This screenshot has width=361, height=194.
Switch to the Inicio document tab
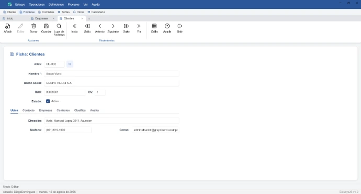click(x=9, y=18)
